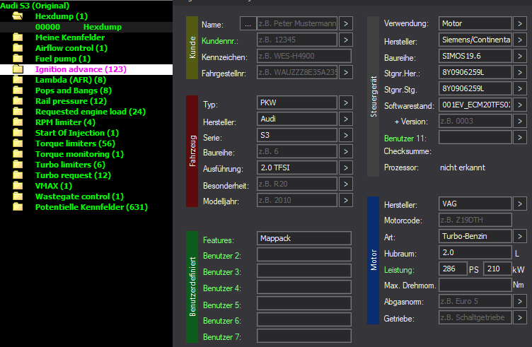Click the Meine Kennfelder folder icon
532x347 pixels.
[x=18, y=37]
